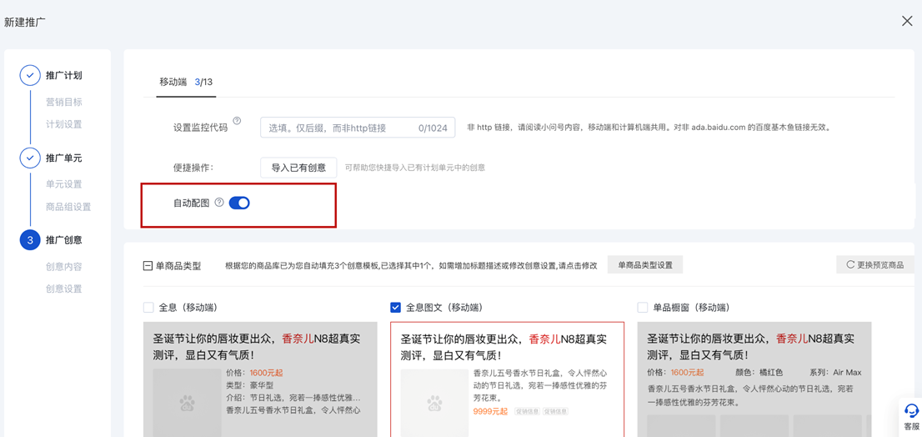Click 更换预览商品 refresh button
The image size is (922, 437).
coord(875,264)
